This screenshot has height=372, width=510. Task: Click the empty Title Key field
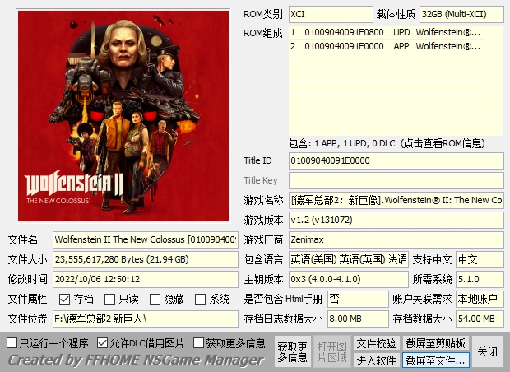tap(396, 180)
